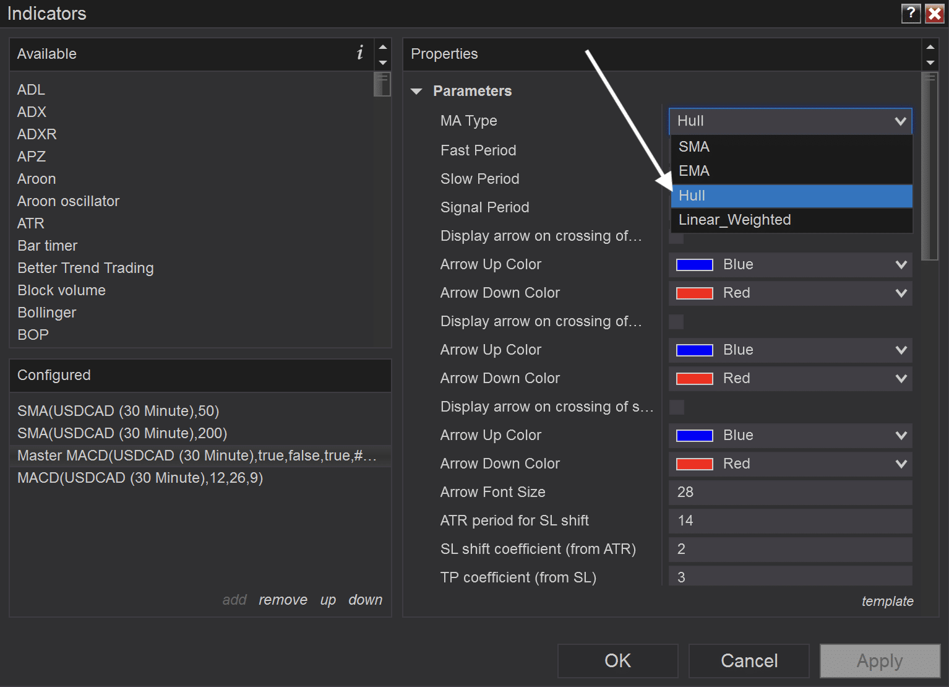Image resolution: width=949 pixels, height=687 pixels.
Task: Click Properties panel scroll up arrow
Action: click(930, 47)
